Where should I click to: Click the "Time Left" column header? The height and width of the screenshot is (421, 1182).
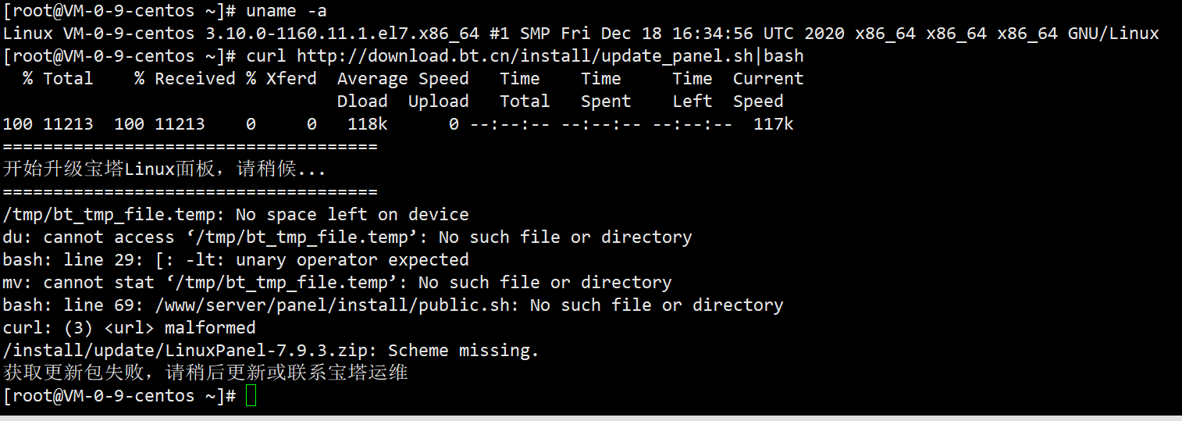click(x=692, y=90)
